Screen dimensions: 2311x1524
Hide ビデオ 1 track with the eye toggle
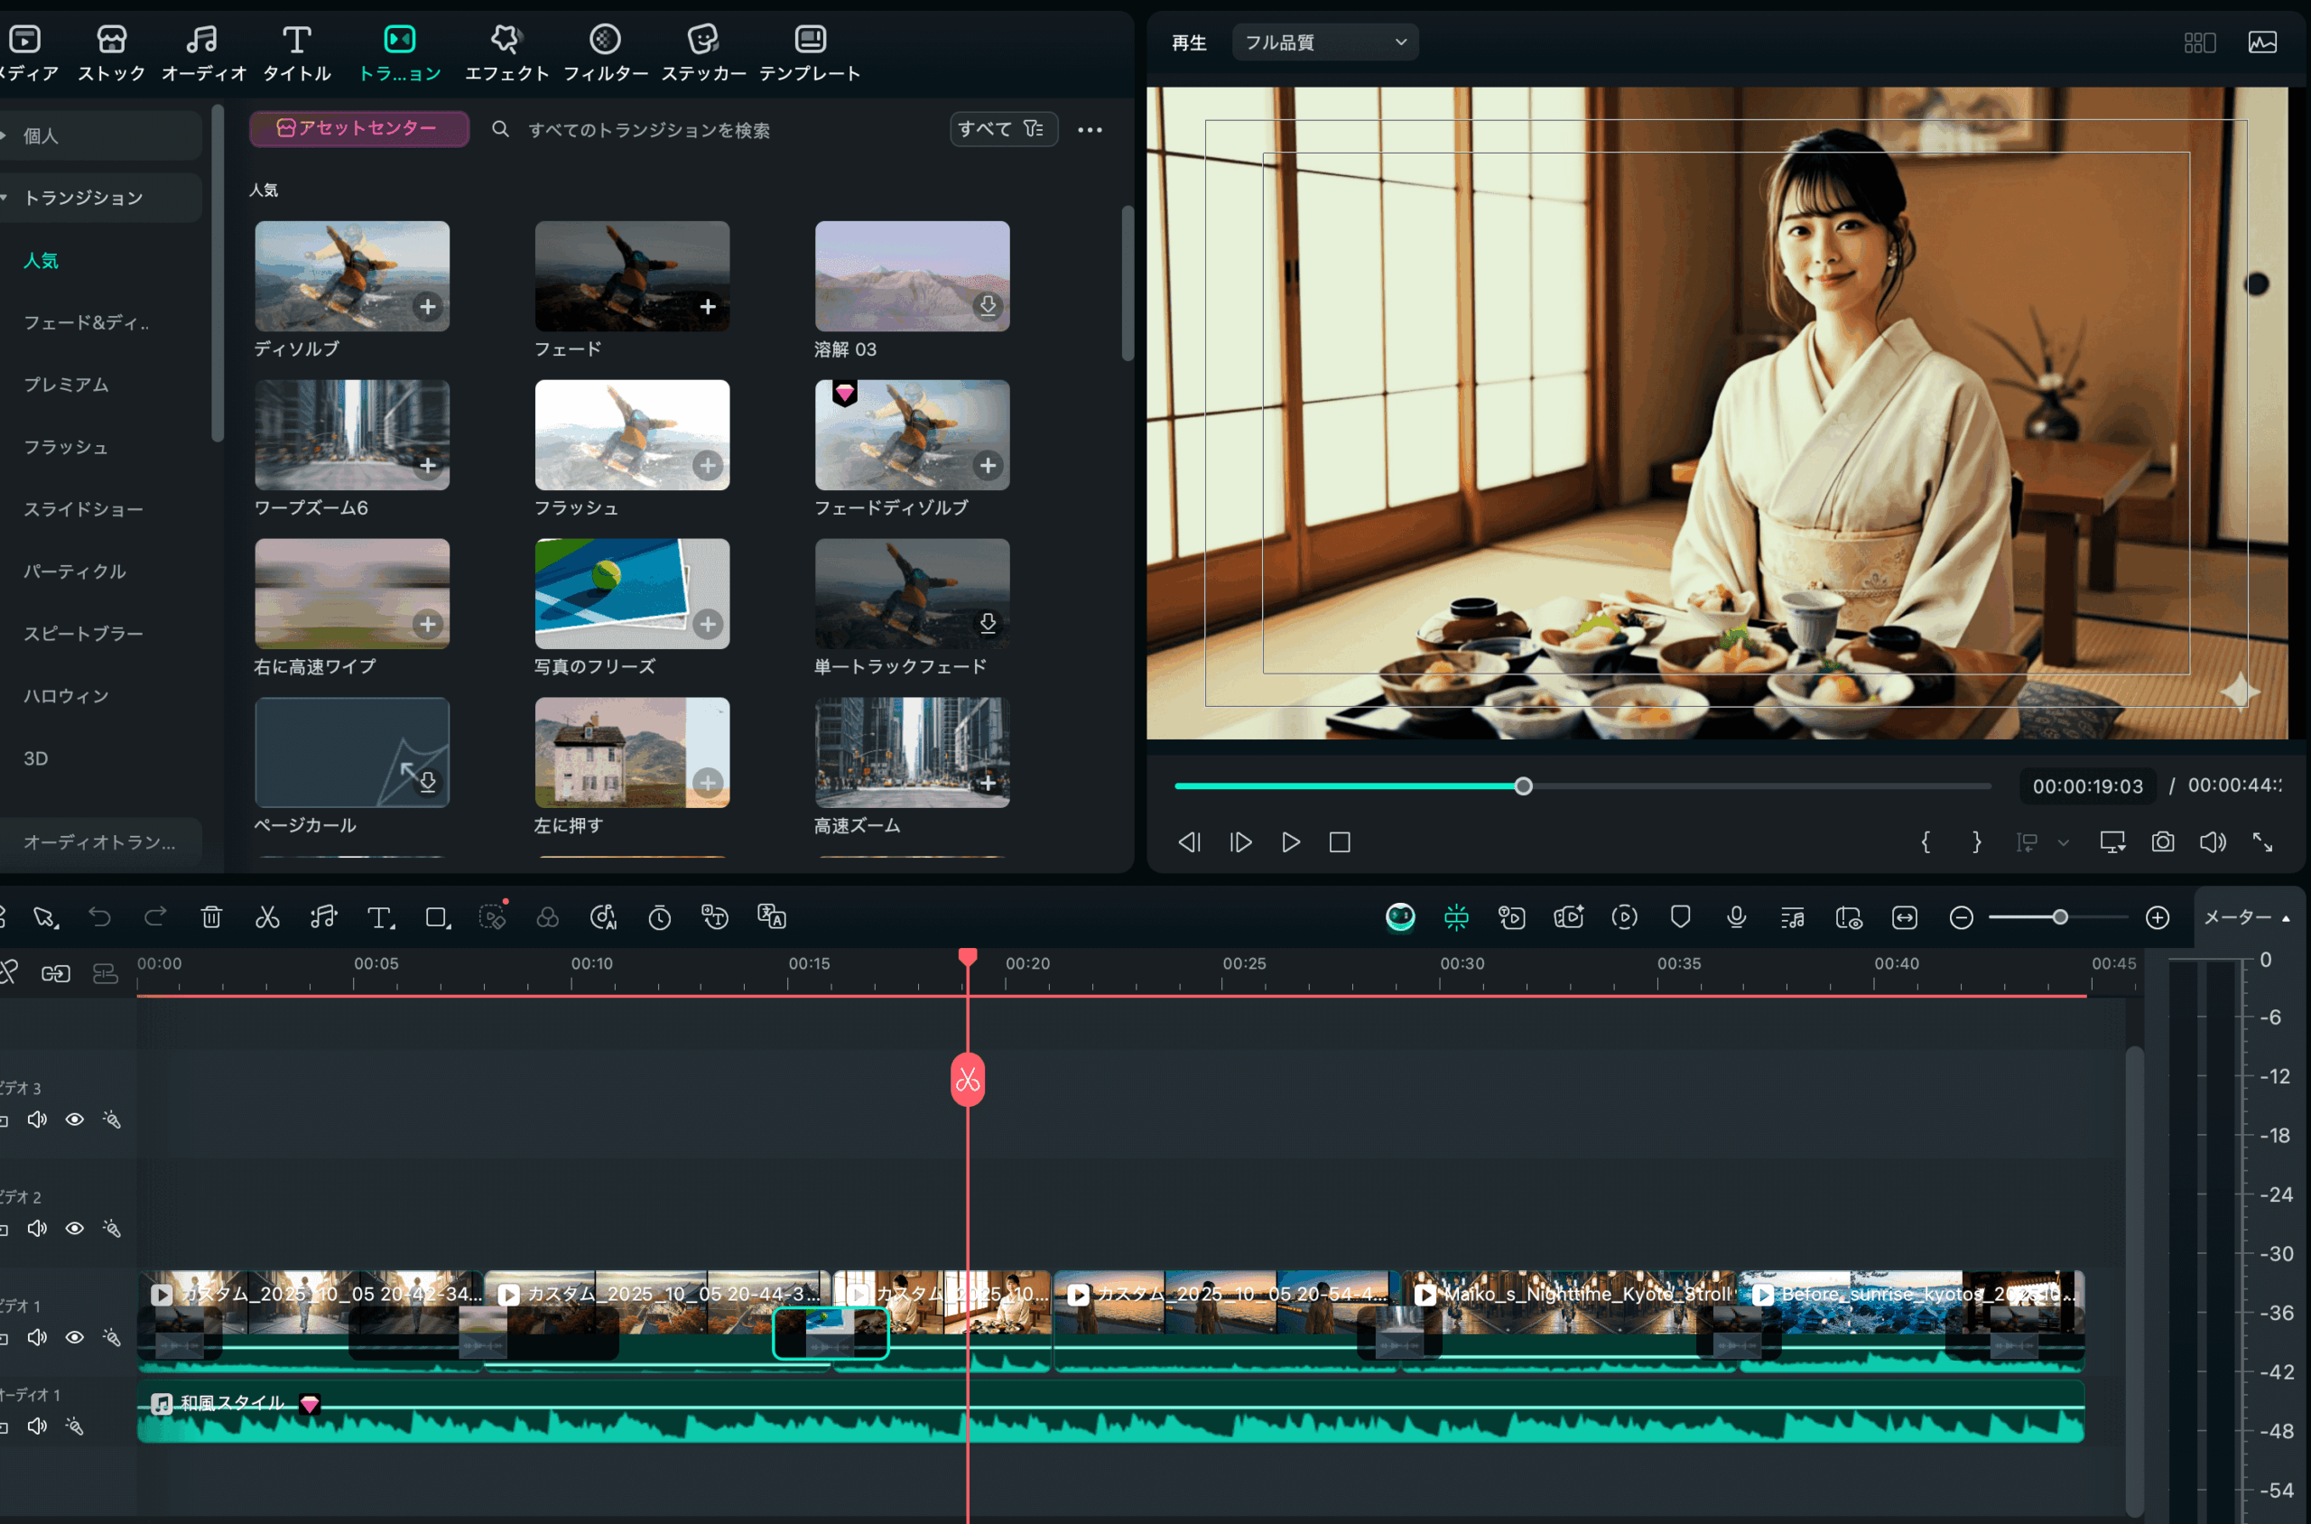point(75,1336)
